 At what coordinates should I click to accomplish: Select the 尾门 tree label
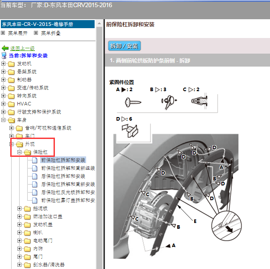click(38, 257)
